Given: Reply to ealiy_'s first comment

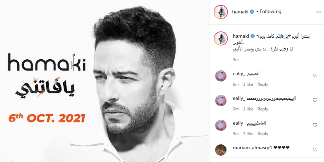Looking at the screenshot, I should click(x=263, y=84).
